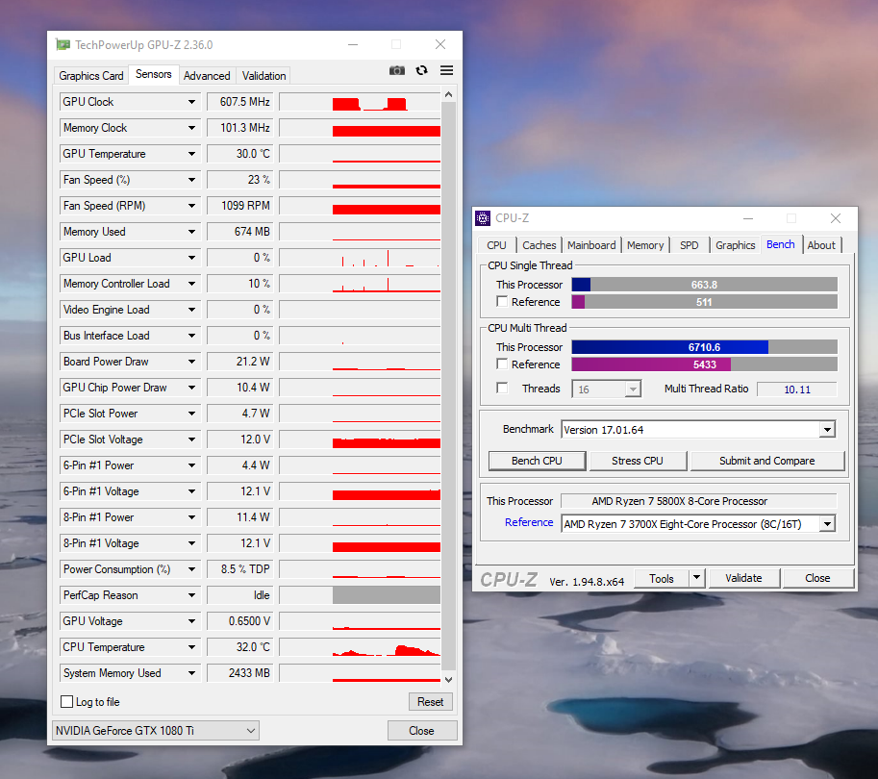Switch to the CPU tab in CPU-Z

(496, 245)
